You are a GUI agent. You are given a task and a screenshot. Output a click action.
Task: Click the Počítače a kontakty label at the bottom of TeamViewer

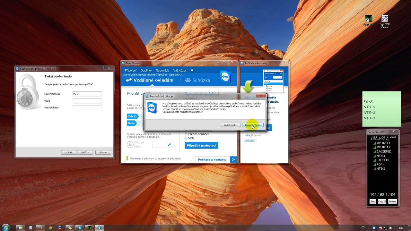click(x=212, y=159)
